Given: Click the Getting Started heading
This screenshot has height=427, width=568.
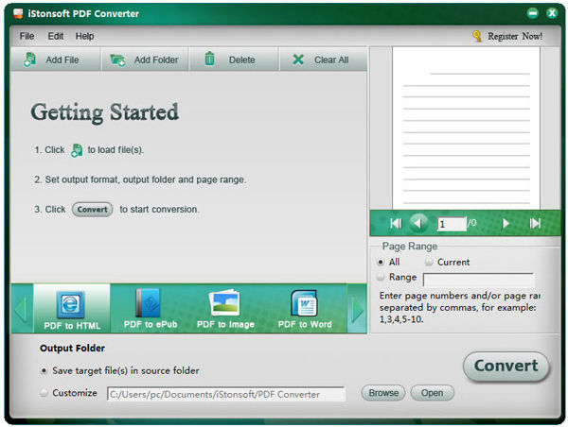Looking at the screenshot, I should [105, 112].
